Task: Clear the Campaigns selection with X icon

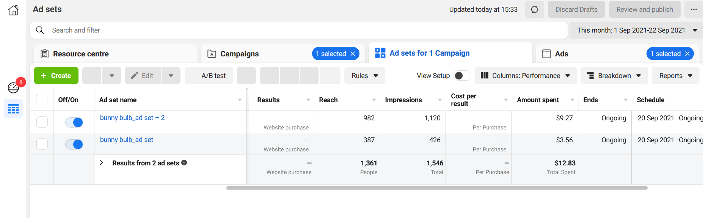Action: click(353, 54)
